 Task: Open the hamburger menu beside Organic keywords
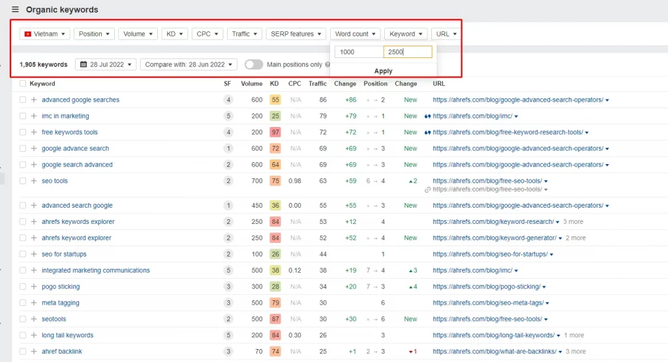16,9
